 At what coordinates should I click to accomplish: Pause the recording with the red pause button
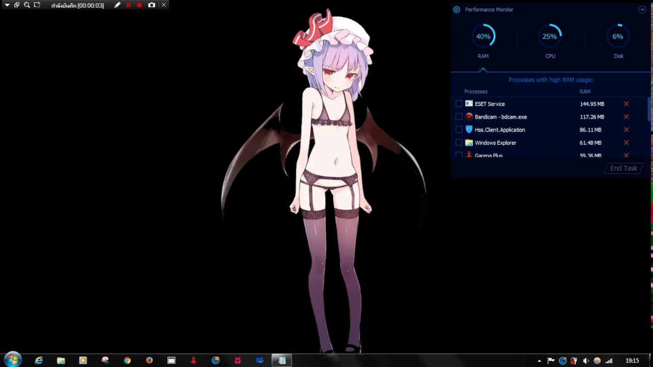[129, 5]
